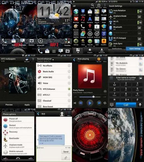
Task: Tap the shuffle icon in music player
Action: pyautogui.click(x=75, y=103)
